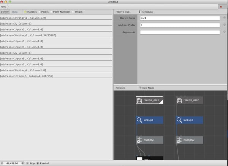Enable the Point Numbers checkbox
The height and width of the screenshot is (166, 228).
(51, 12)
